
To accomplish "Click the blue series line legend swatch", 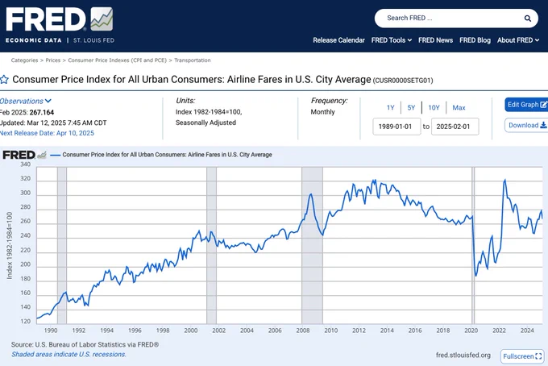I will pyautogui.click(x=56, y=155).
